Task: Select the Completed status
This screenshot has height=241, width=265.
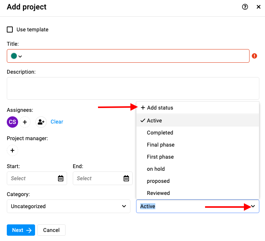Action: click(198, 133)
